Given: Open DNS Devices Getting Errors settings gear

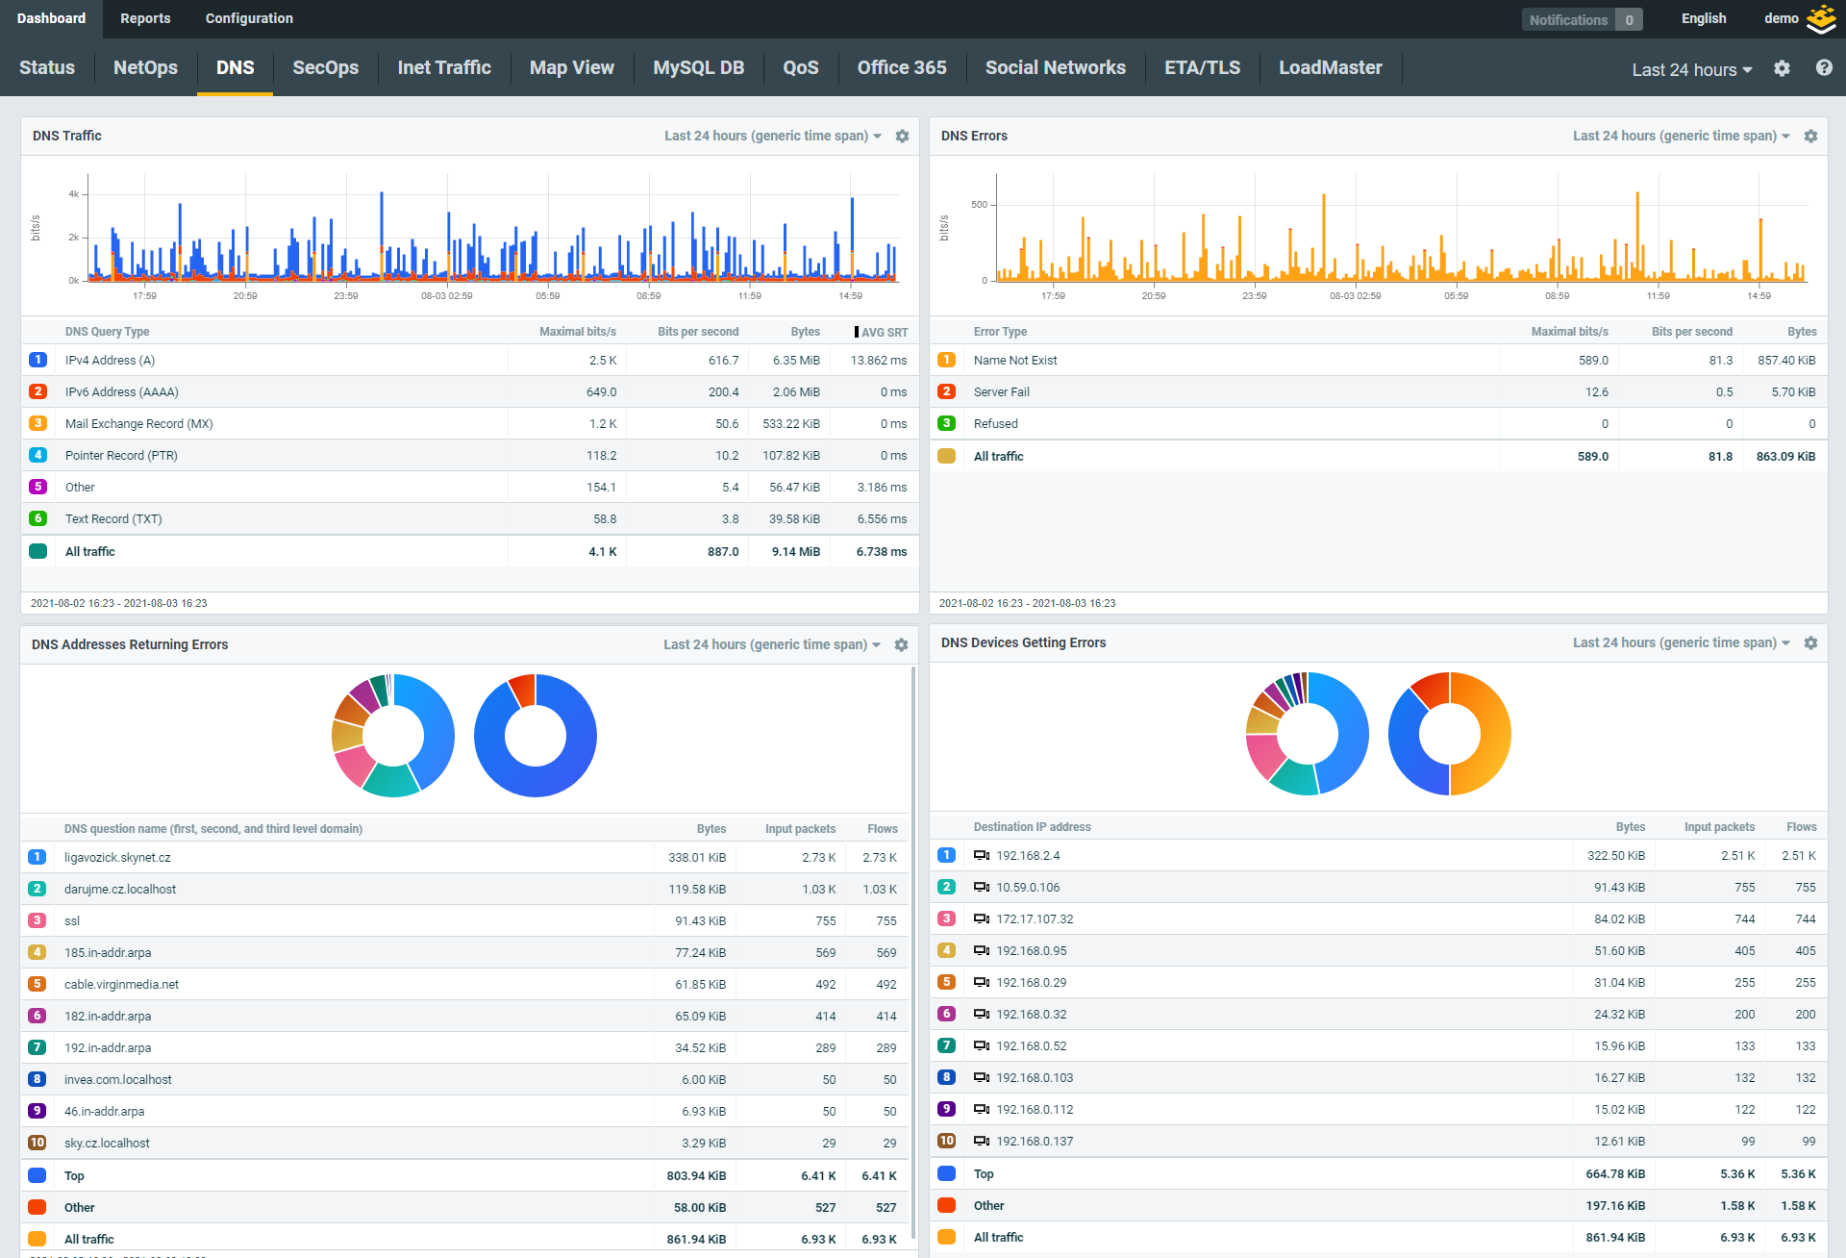Looking at the screenshot, I should tap(1810, 643).
